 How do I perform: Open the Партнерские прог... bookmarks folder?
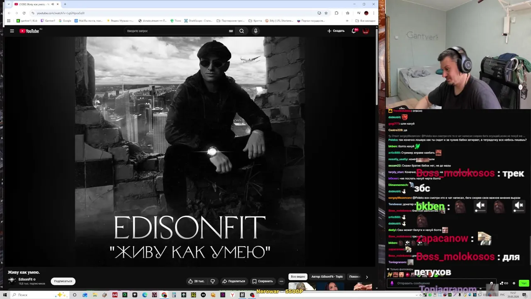(231, 21)
